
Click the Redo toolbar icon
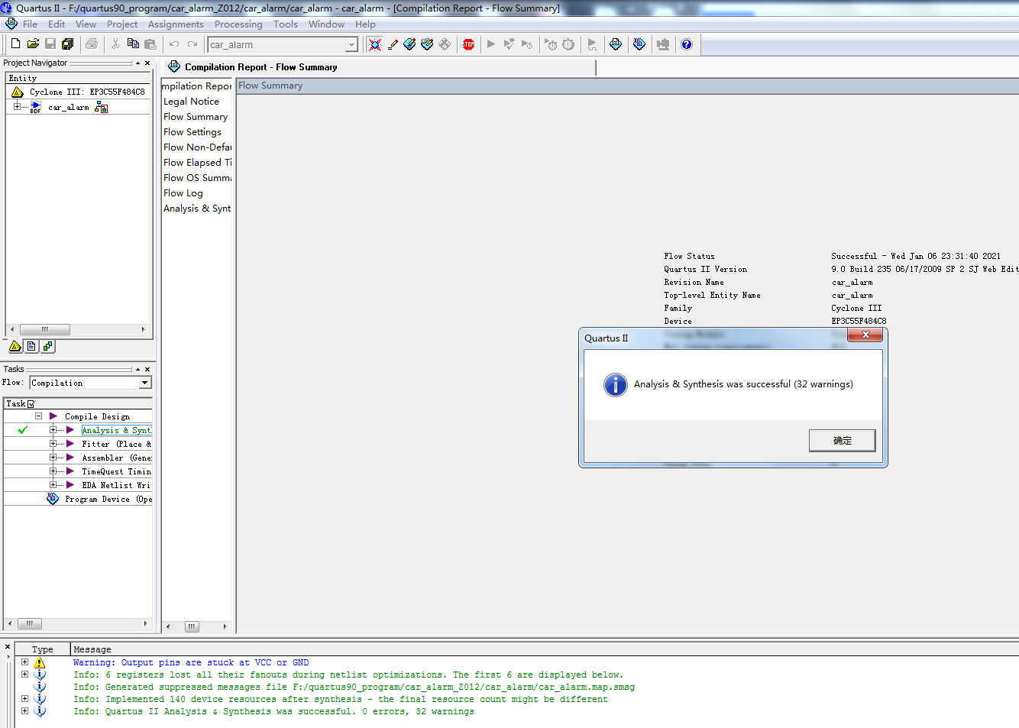pyautogui.click(x=192, y=44)
